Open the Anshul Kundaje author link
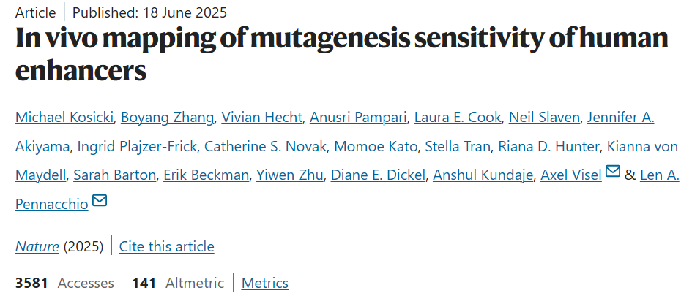Image resolution: width=692 pixels, height=304 pixels. (483, 175)
